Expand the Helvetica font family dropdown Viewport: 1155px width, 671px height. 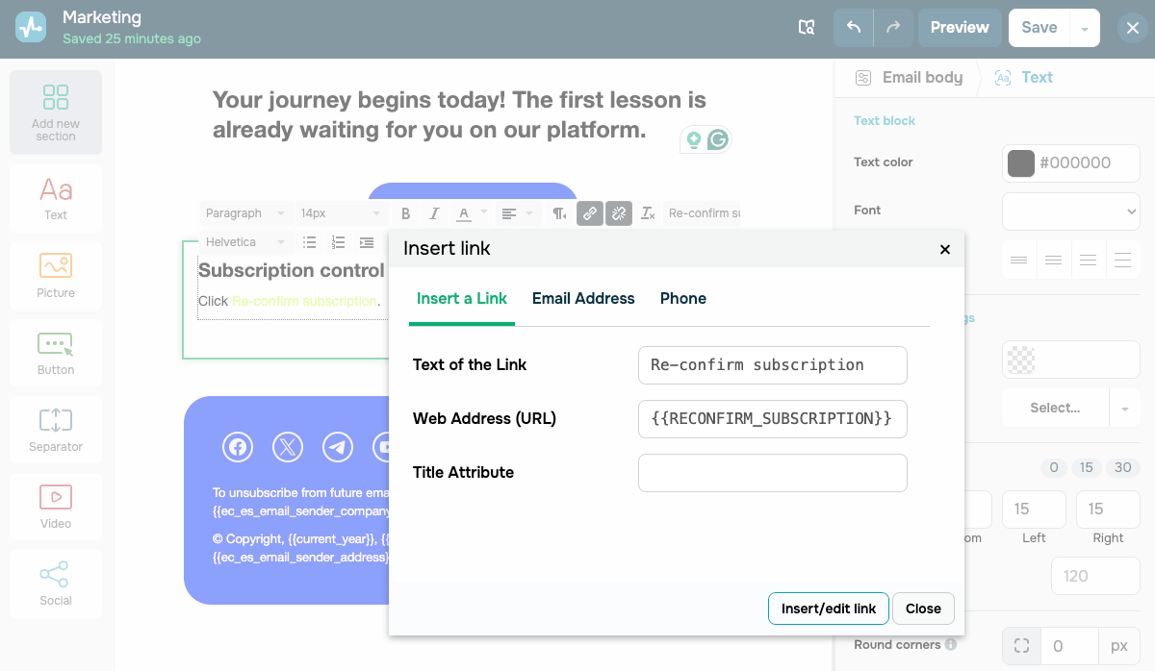(x=244, y=242)
